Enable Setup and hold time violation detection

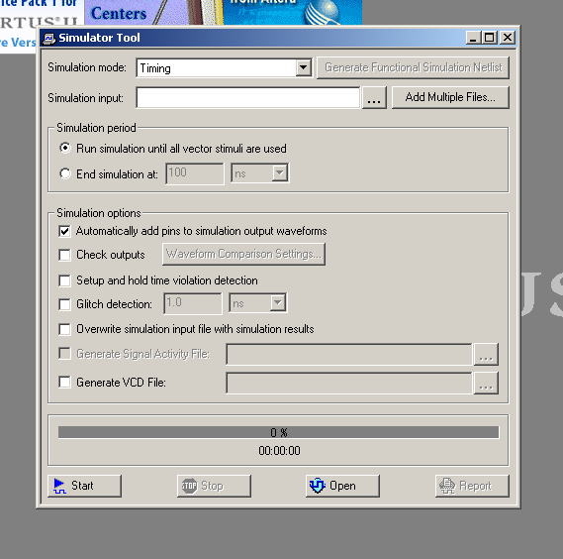64,280
